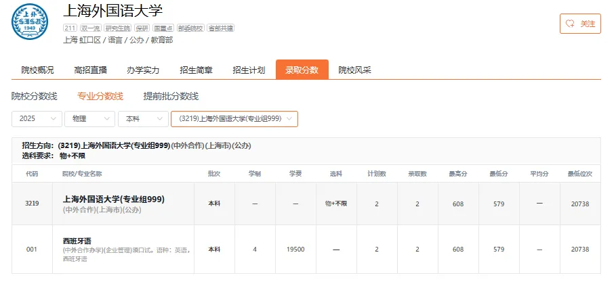The image size is (616, 284).
Task: Click 579 in the 西班牙语 row
Action: pos(499,249)
